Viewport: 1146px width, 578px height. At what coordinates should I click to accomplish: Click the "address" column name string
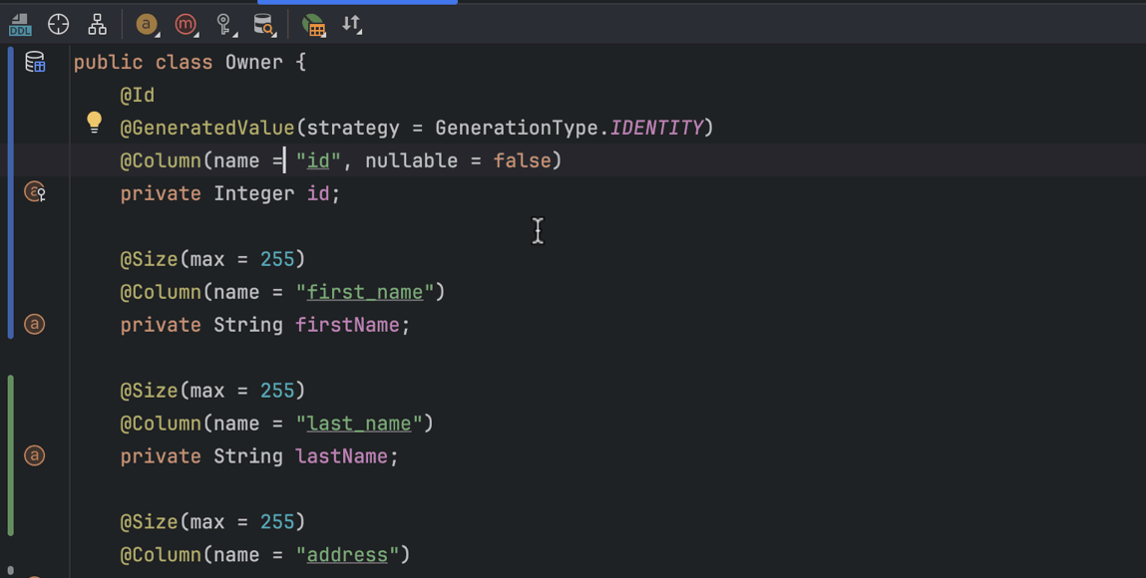[x=347, y=555]
